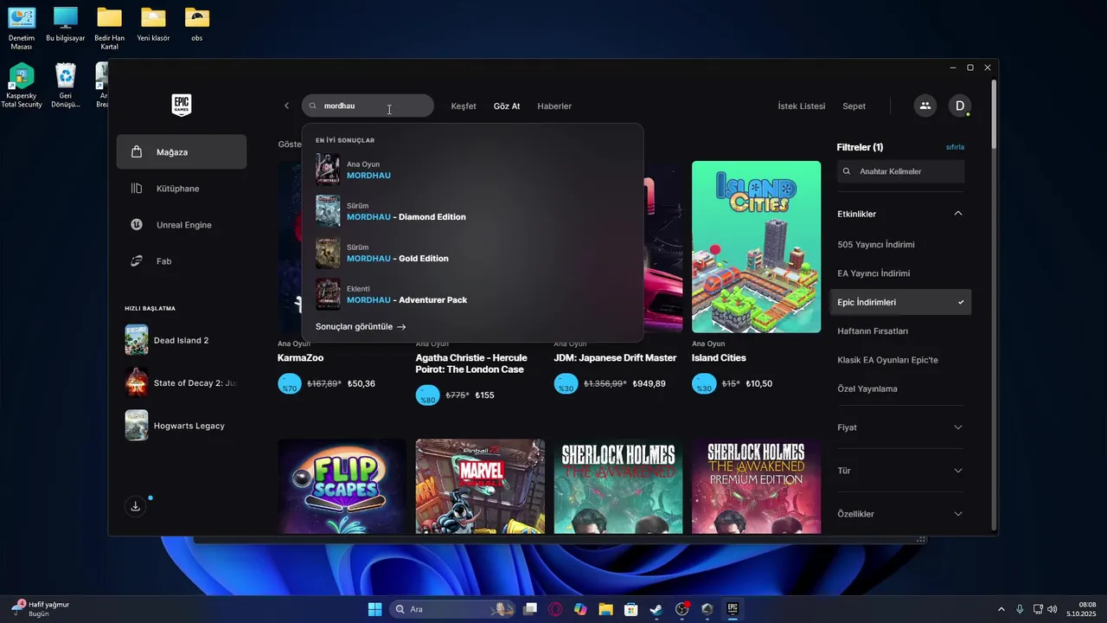Open Fab in the sidebar
The image size is (1107, 623).
[182, 261]
